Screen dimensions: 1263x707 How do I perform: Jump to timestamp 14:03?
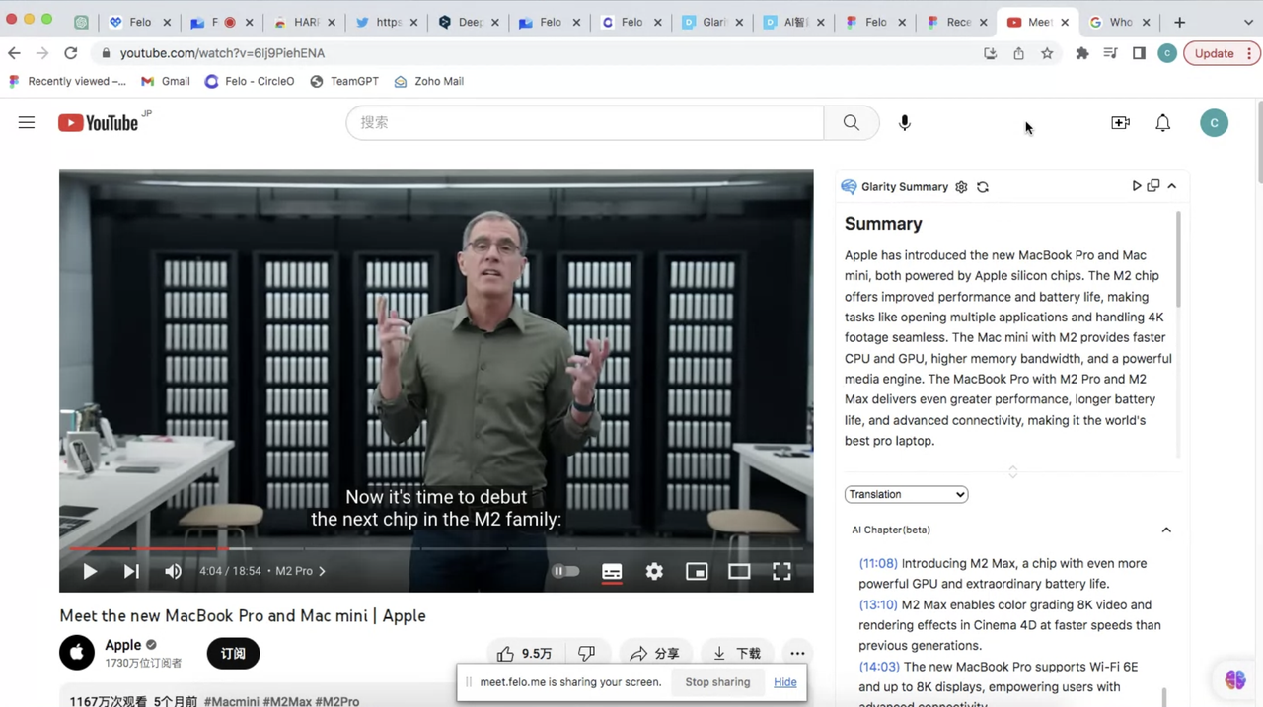point(878,667)
